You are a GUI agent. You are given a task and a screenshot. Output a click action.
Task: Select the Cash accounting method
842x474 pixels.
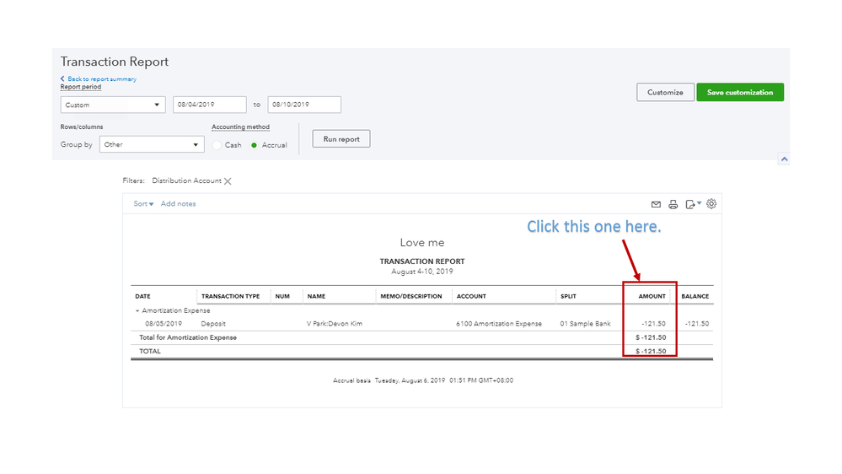[x=217, y=145]
